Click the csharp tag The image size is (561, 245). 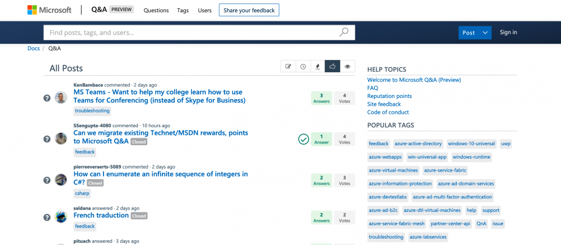[x=82, y=193]
